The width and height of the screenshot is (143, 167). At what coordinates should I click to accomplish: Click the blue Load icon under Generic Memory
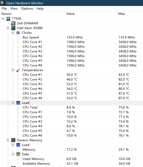(18, 145)
